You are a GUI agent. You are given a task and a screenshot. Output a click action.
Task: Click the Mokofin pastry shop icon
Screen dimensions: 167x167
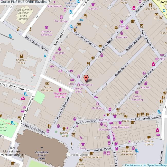[x=60, y=49]
